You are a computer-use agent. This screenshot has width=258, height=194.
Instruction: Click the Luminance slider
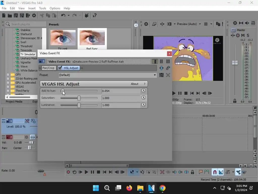point(79,105)
